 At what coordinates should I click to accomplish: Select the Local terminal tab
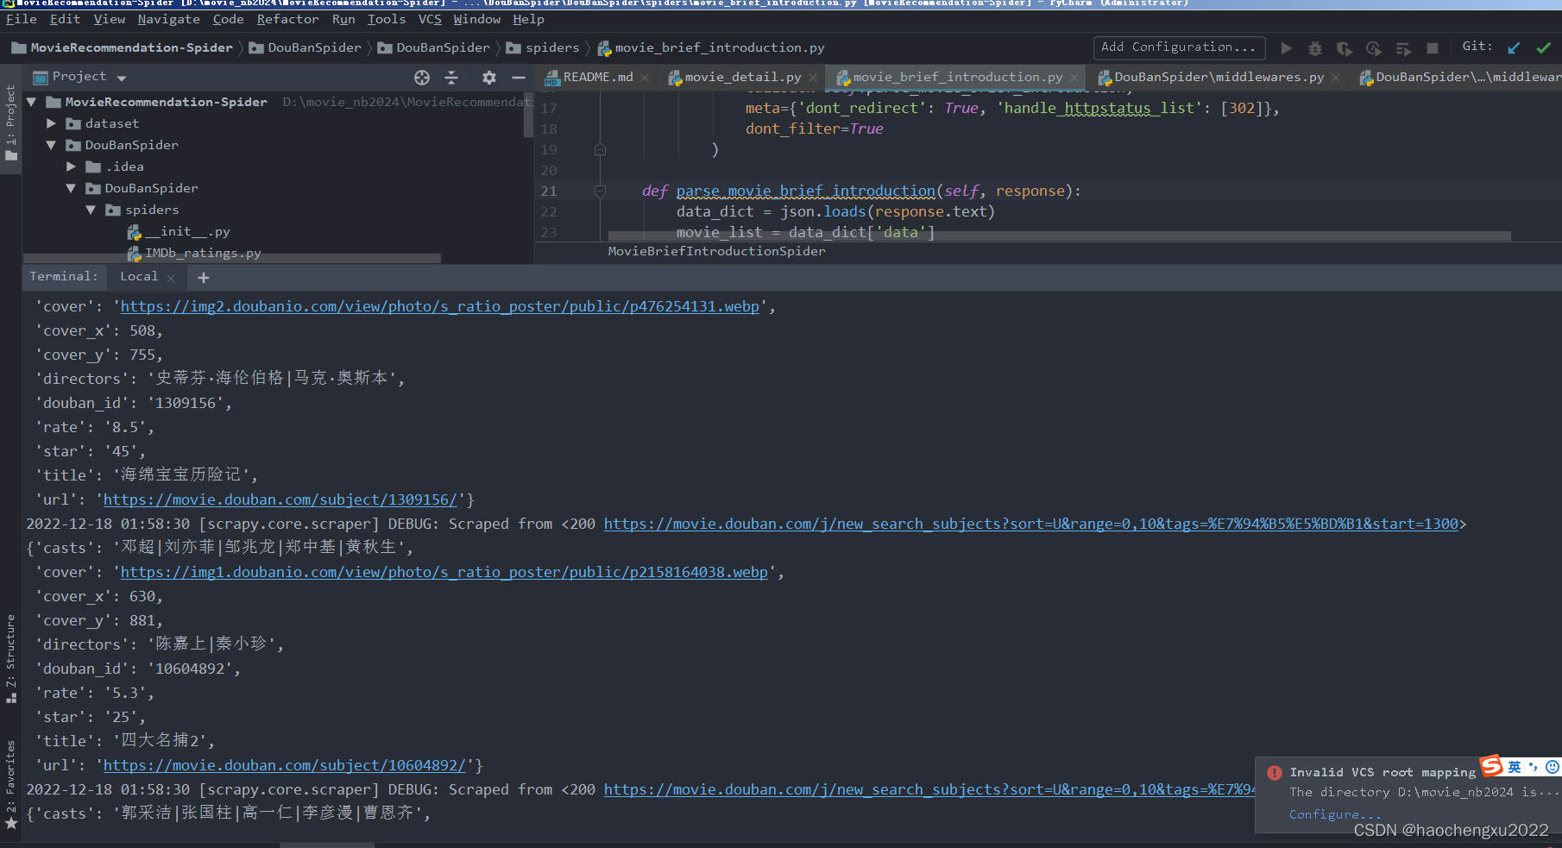click(139, 277)
